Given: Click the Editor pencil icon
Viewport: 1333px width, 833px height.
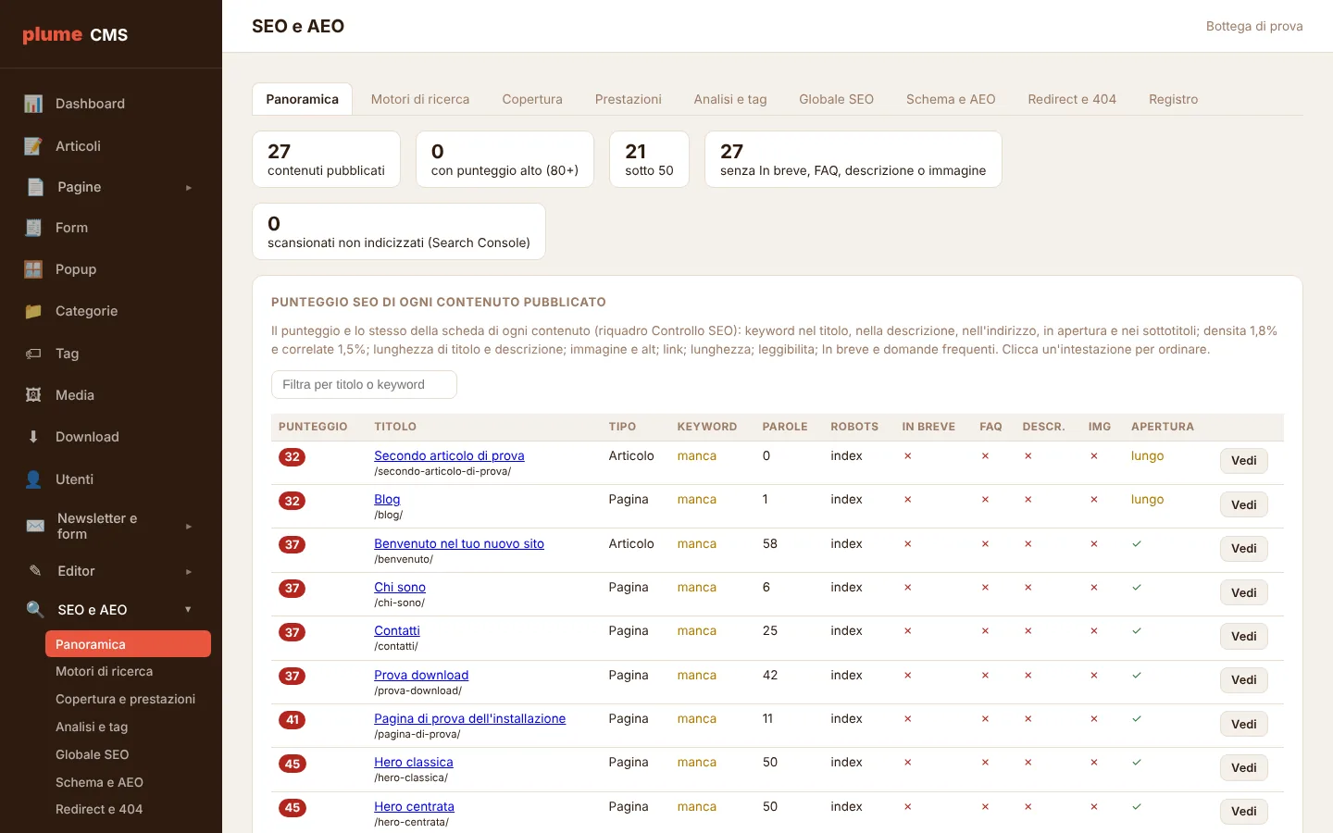Looking at the screenshot, I should tap(35, 571).
